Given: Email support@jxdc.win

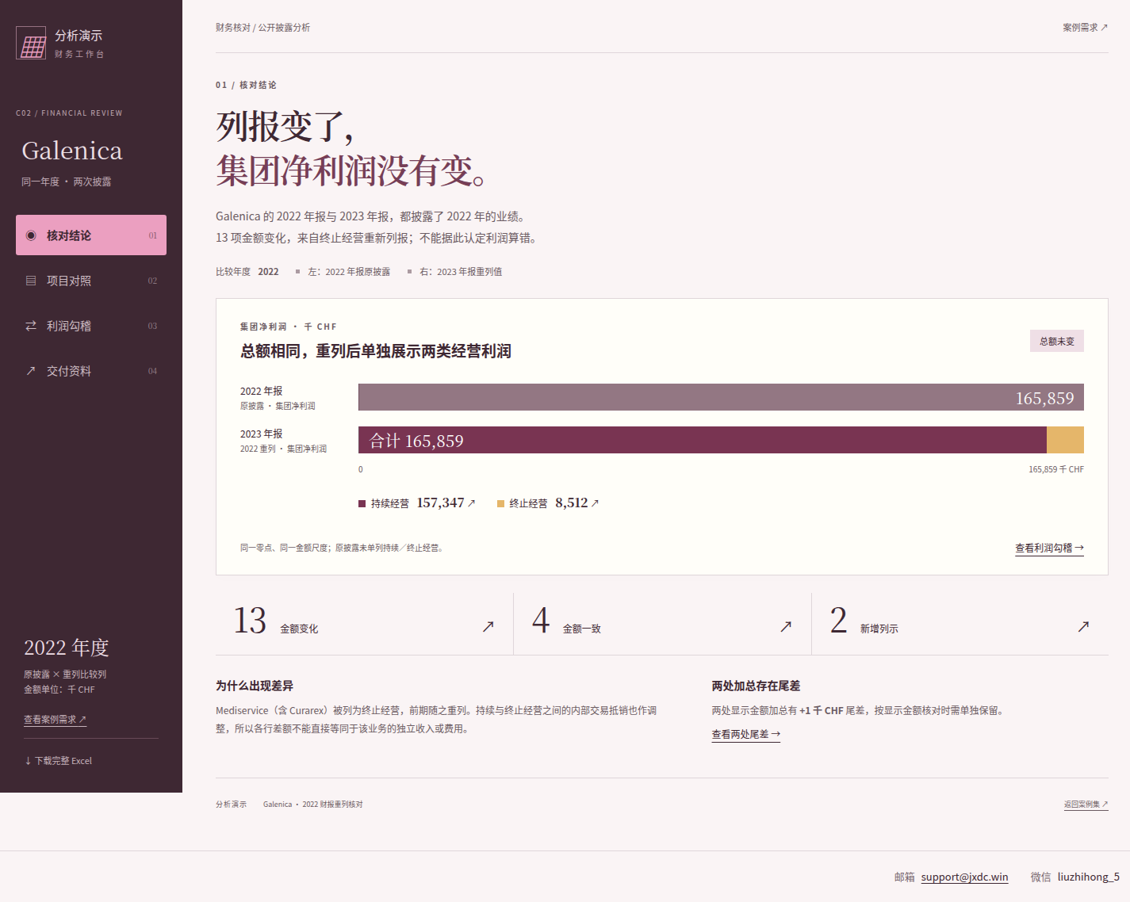Looking at the screenshot, I should (x=964, y=877).
